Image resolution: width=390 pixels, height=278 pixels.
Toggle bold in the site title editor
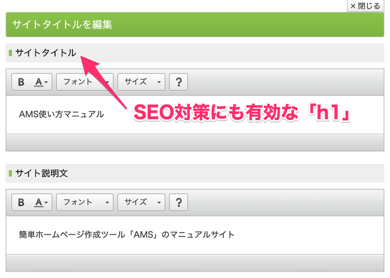coord(22,82)
